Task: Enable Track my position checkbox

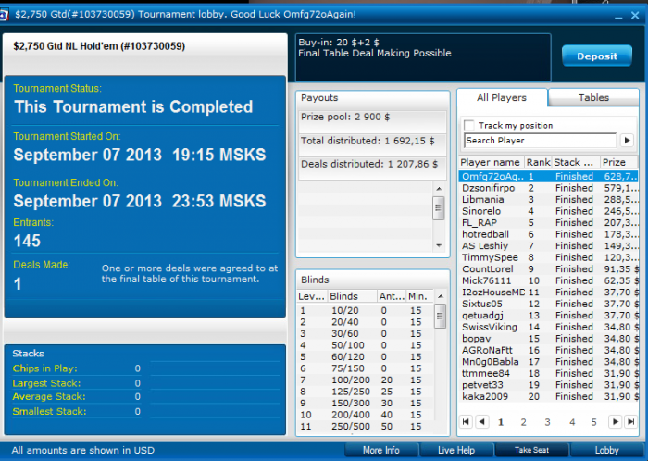Action: [x=469, y=125]
